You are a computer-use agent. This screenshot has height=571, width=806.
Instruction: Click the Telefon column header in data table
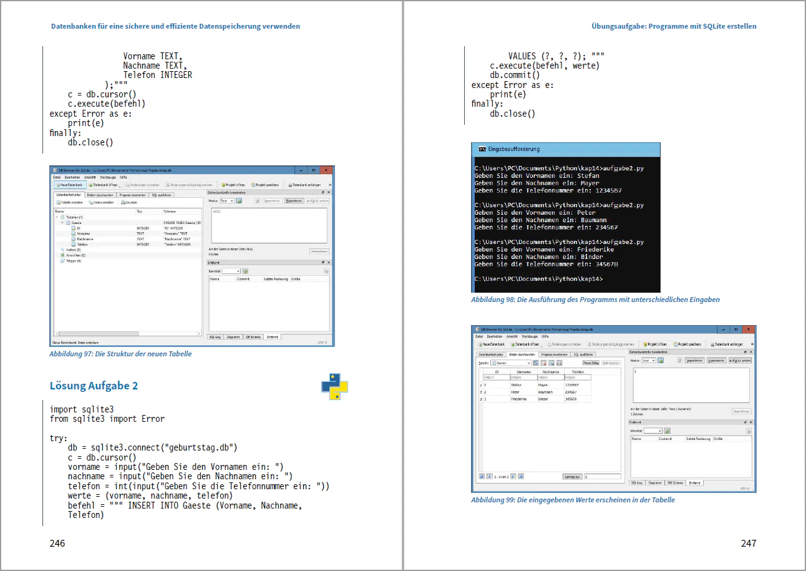click(577, 371)
